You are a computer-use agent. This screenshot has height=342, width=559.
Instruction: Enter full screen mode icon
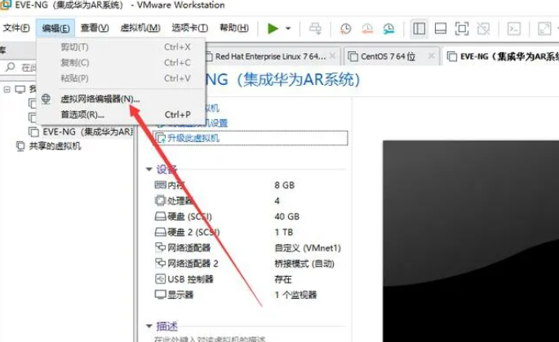click(462, 29)
